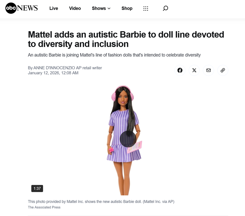
Task: Share article on Facebook
Action: tap(180, 70)
